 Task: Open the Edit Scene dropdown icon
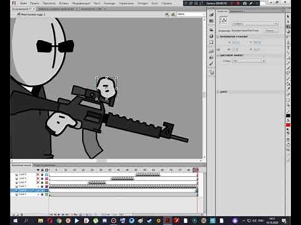[167, 14]
